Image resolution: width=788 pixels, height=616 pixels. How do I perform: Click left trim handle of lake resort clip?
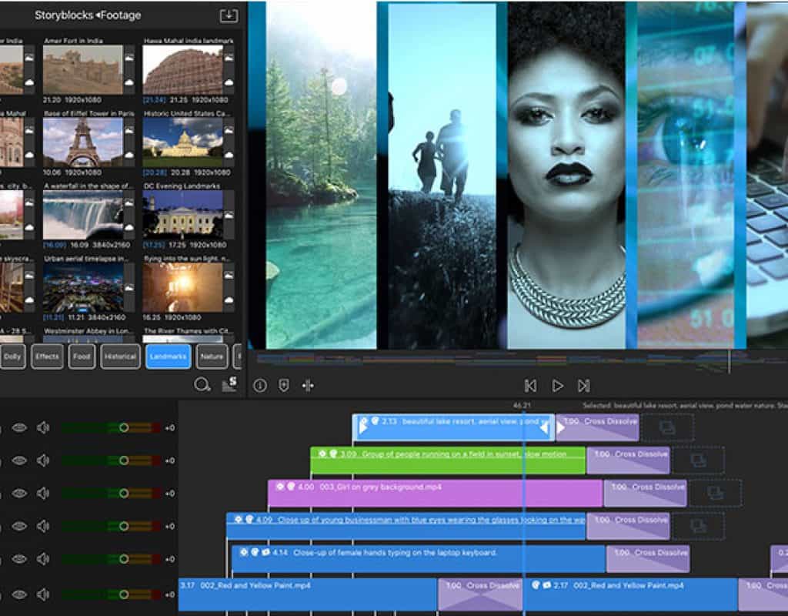(363, 428)
